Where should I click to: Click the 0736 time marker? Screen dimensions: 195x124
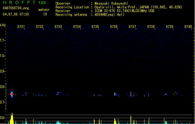pos(114,27)
